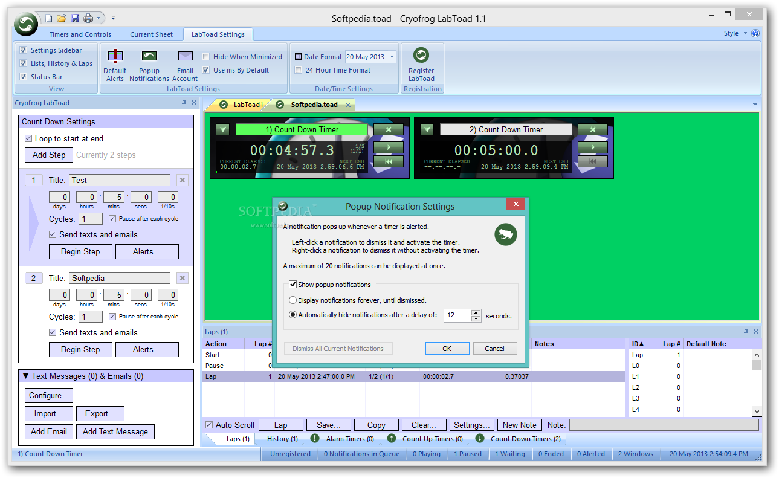Remove timer 2 with its X button
The height and width of the screenshot is (478, 779).
point(593,129)
